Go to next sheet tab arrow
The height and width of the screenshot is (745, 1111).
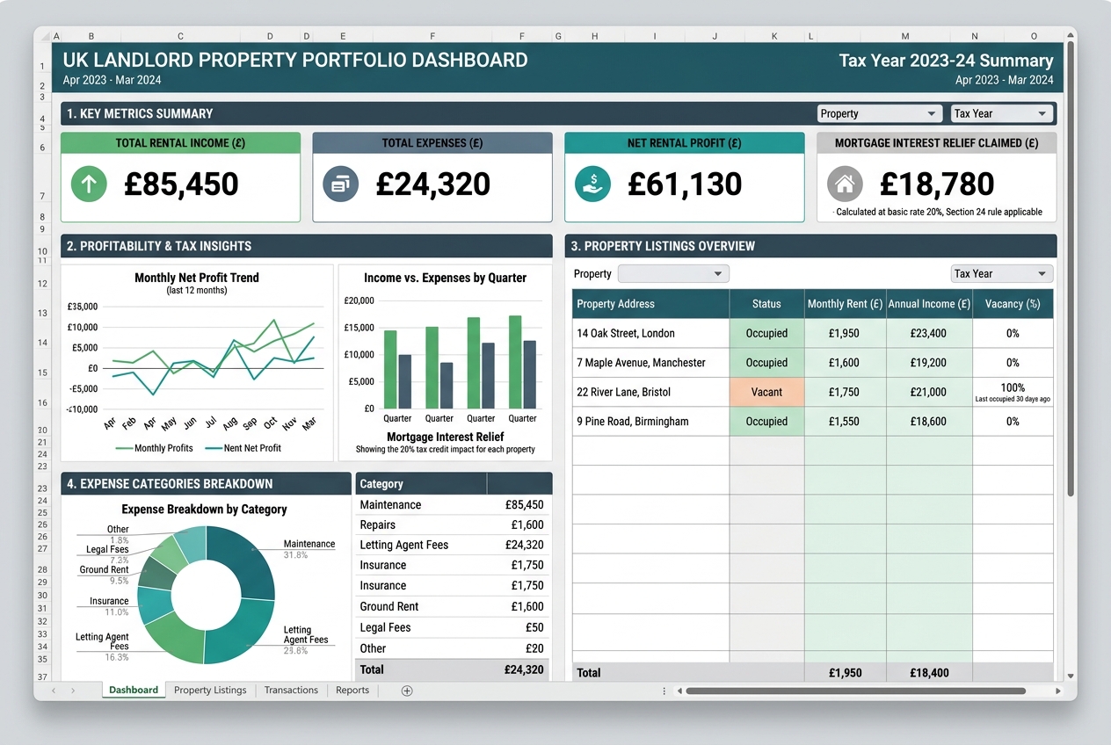pos(72,691)
